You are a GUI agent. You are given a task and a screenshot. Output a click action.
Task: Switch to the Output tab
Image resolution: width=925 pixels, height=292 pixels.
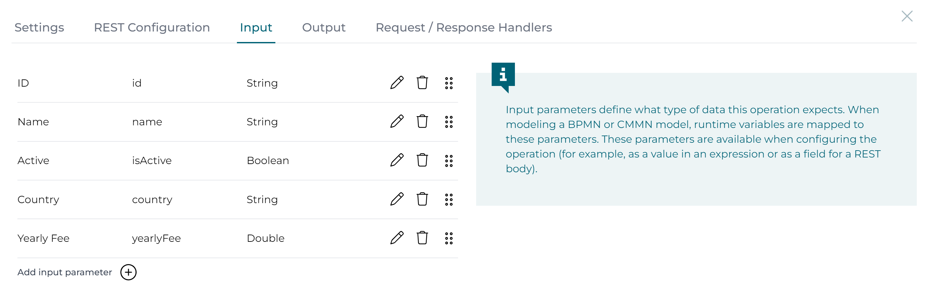point(324,27)
